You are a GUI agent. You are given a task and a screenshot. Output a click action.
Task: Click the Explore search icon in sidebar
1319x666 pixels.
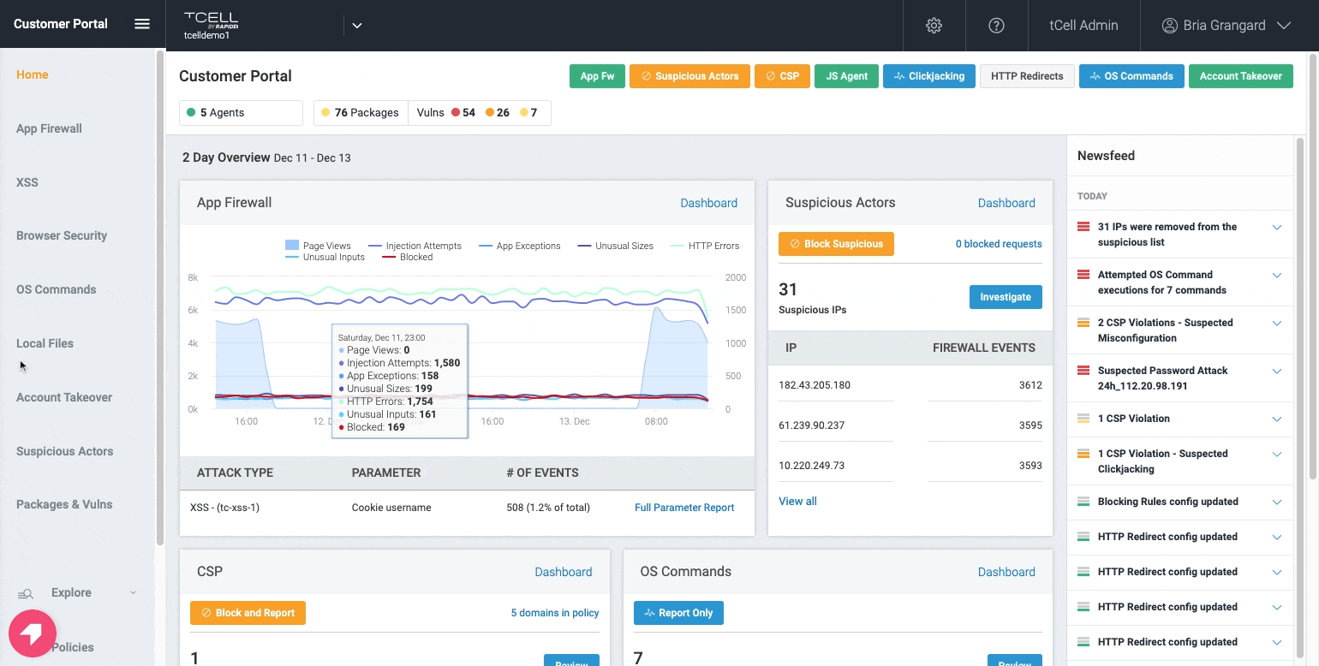coord(26,593)
